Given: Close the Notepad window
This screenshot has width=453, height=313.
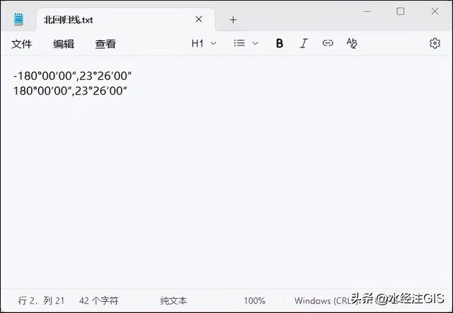Looking at the screenshot, I should click(x=435, y=11).
